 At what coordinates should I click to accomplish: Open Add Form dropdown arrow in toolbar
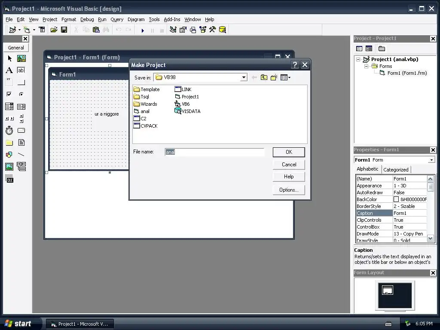coord(34,30)
